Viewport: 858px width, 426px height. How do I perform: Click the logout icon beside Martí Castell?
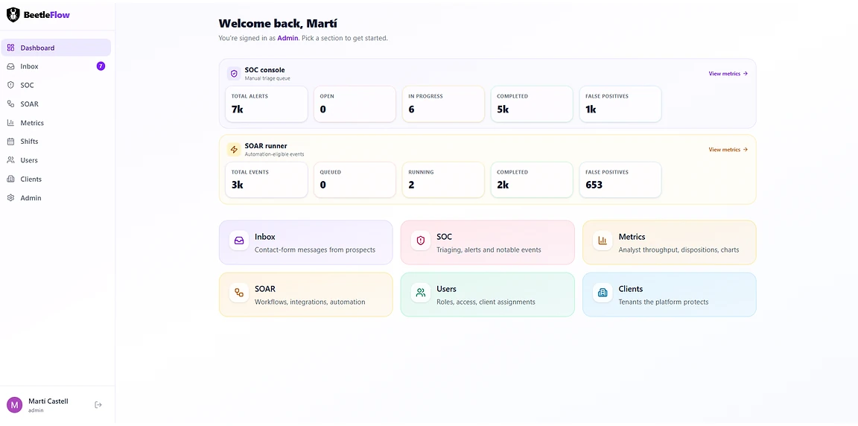(98, 404)
